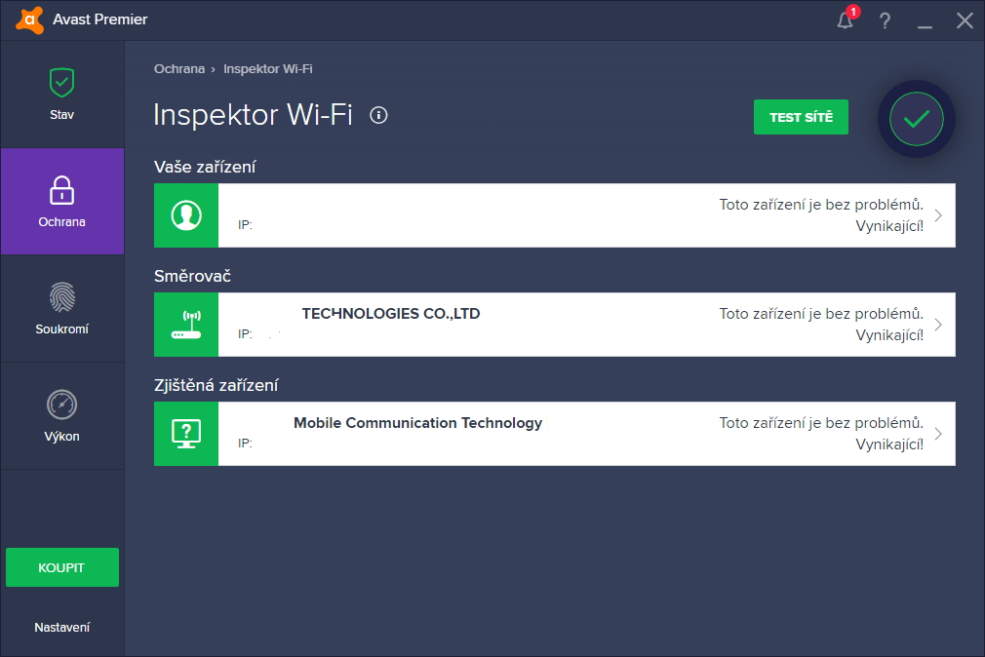
Task: Click the router icon under Směrovač
Action: click(186, 325)
